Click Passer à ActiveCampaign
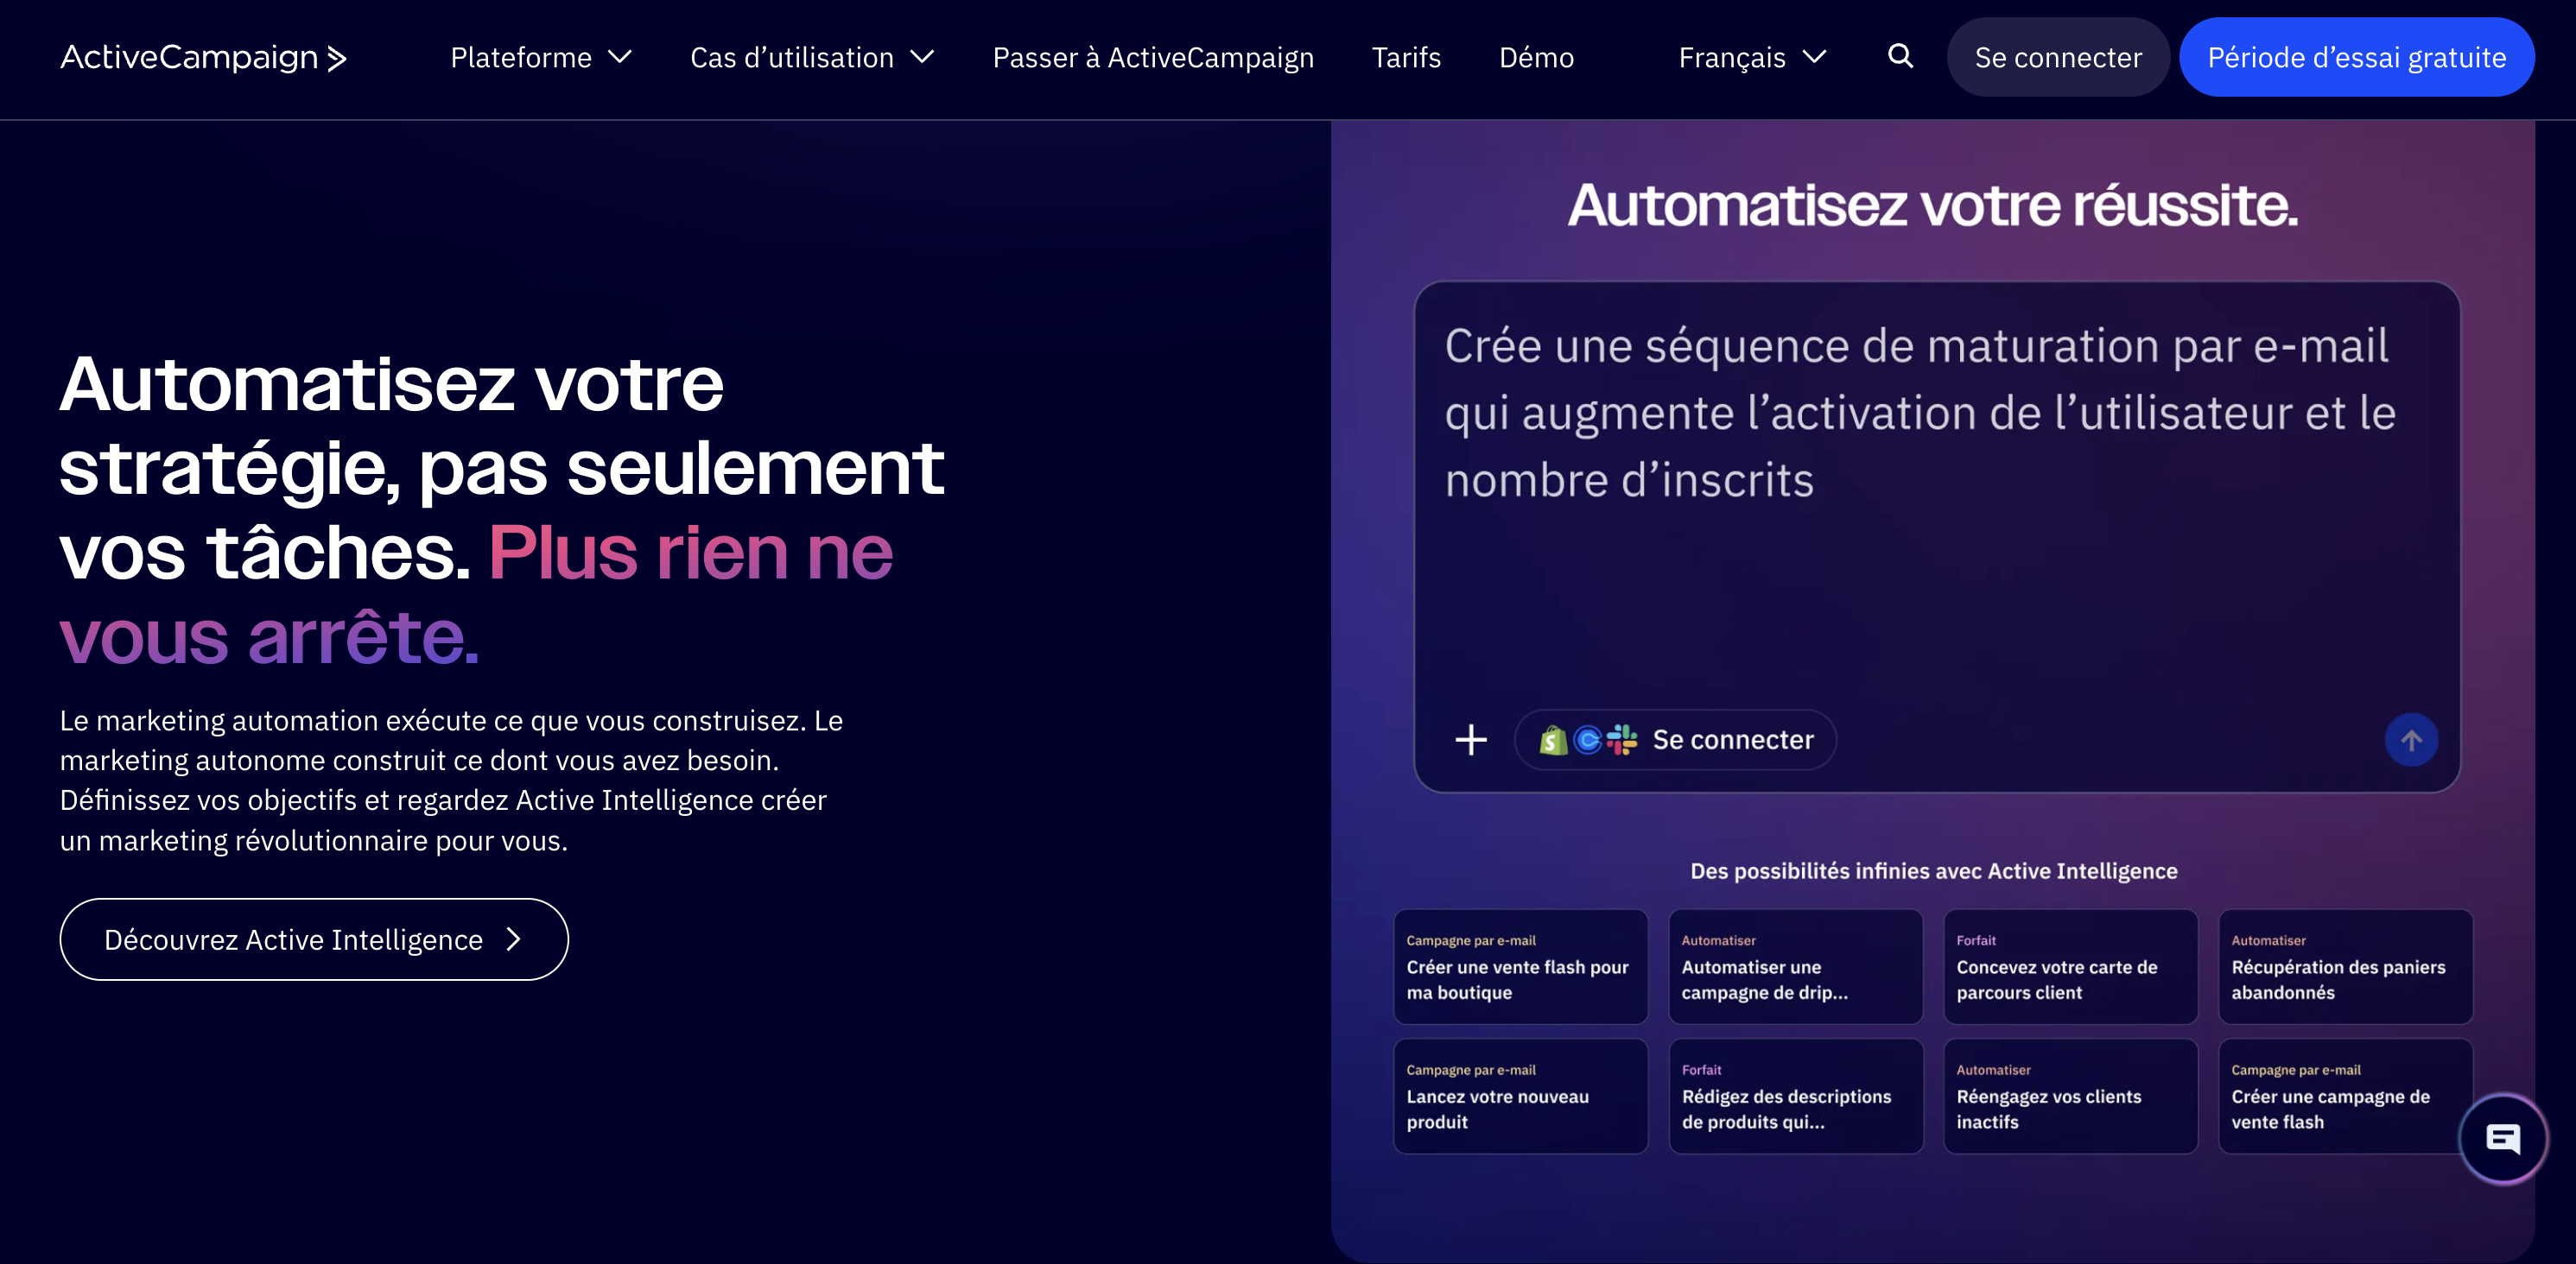 1152,57
